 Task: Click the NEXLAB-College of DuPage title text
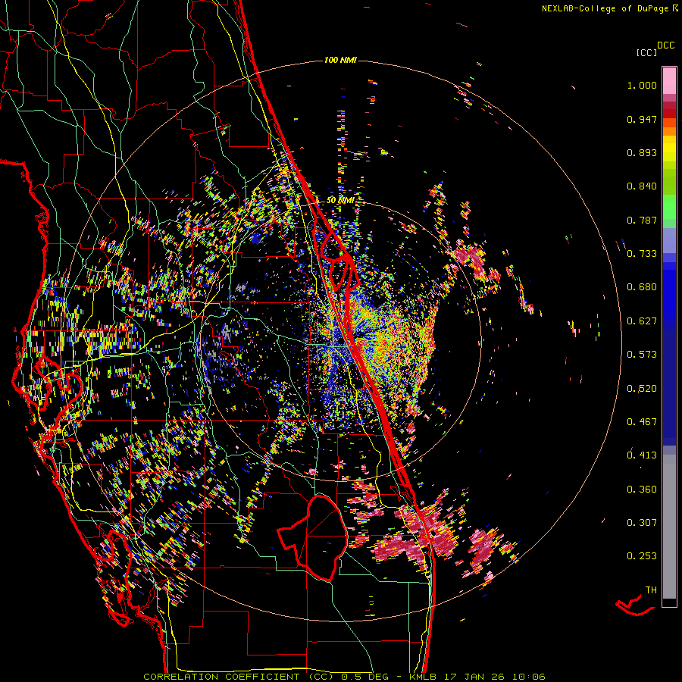tap(605, 8)
